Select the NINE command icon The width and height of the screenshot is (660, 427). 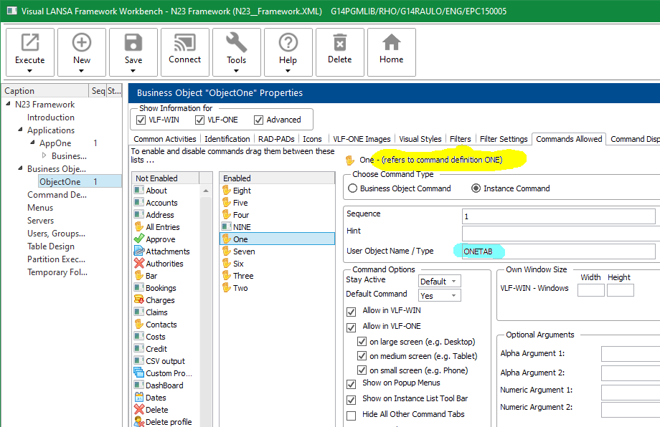227,227
